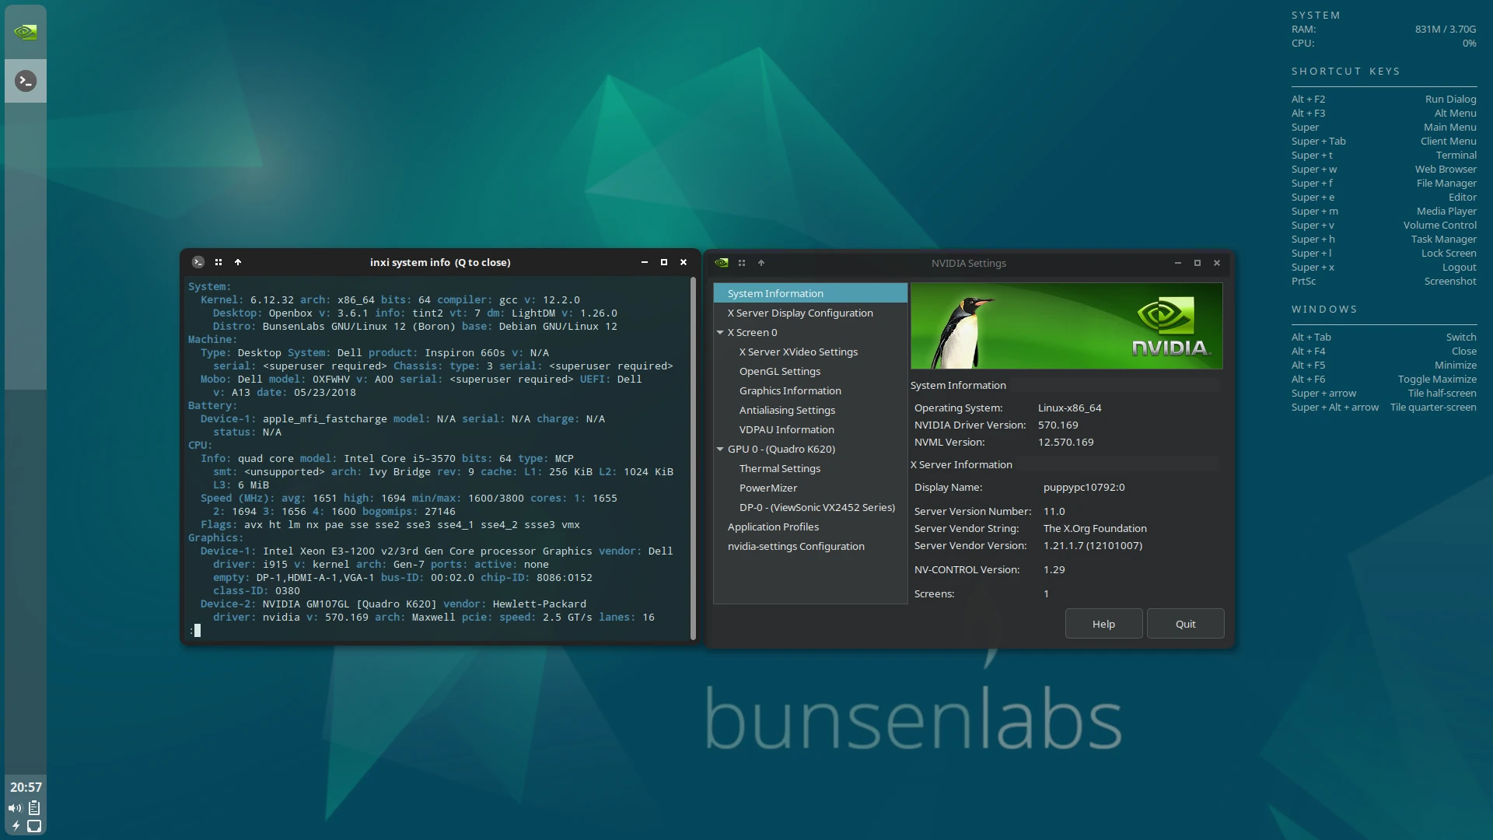
Task: Click the terminal icon in the left panel
Action: [25, 81]
